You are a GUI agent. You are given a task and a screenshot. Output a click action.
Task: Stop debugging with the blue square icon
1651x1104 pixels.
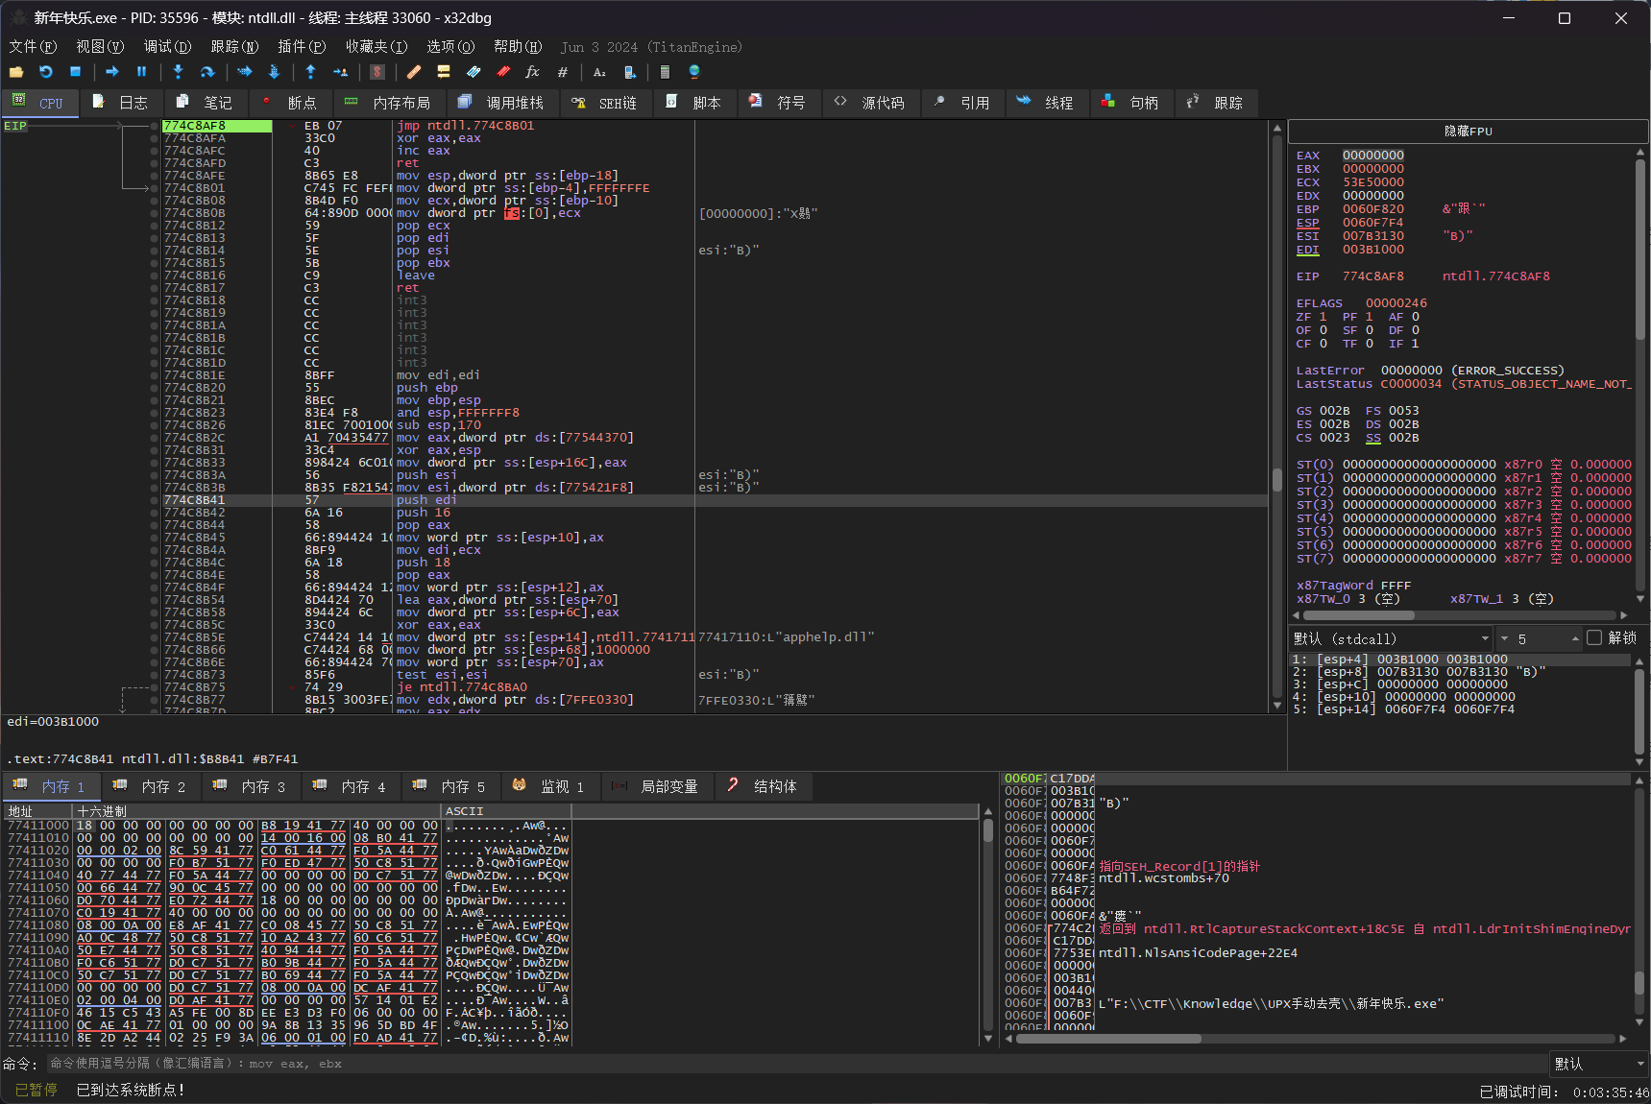coord(76,72)
